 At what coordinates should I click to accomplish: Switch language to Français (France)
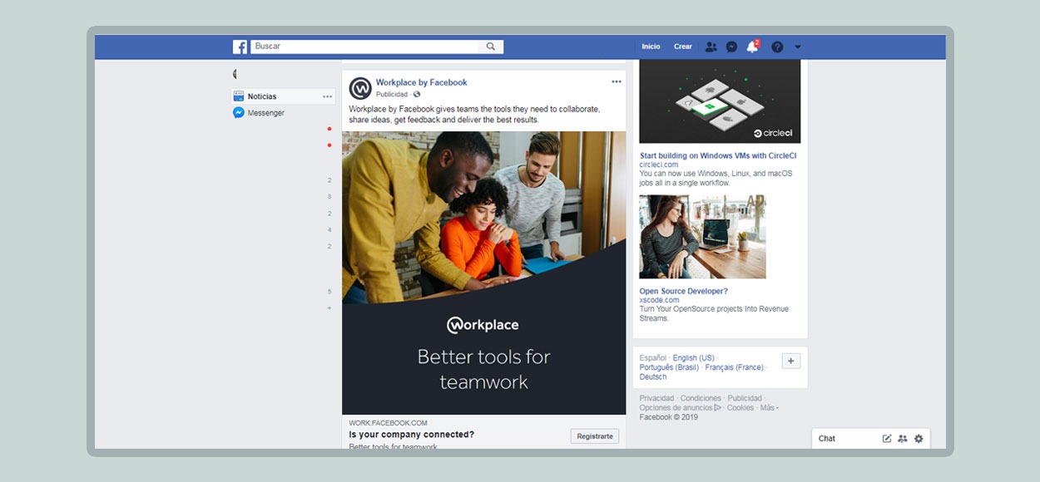tap(734, 367)
